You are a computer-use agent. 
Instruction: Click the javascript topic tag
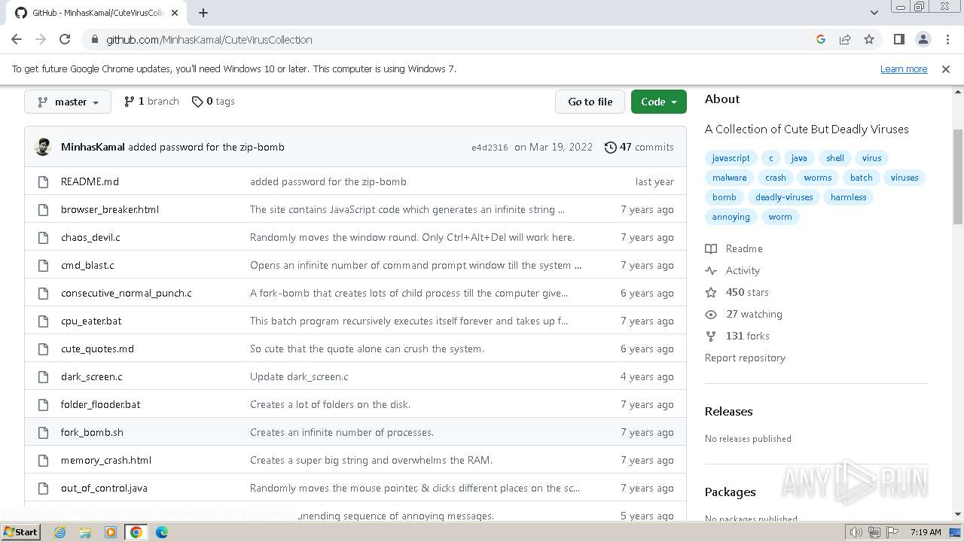pyautogui.click(x=731, y=158)
